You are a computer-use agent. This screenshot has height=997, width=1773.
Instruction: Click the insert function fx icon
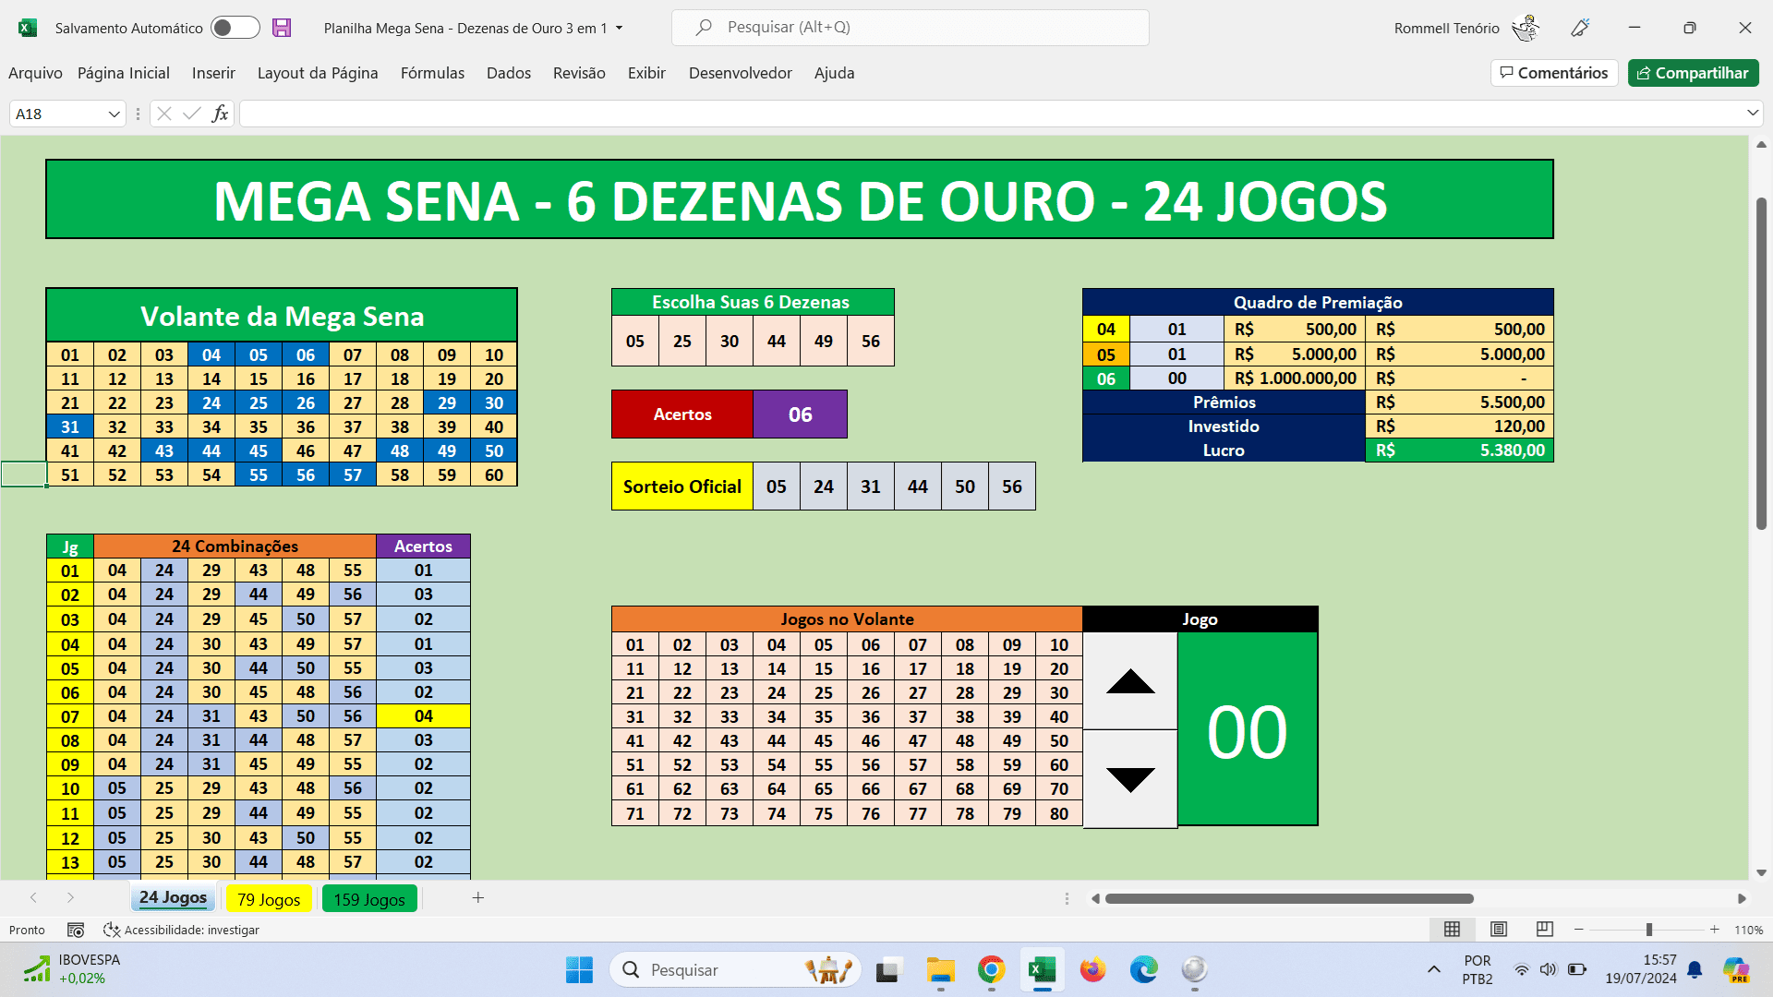click(220, 114)
